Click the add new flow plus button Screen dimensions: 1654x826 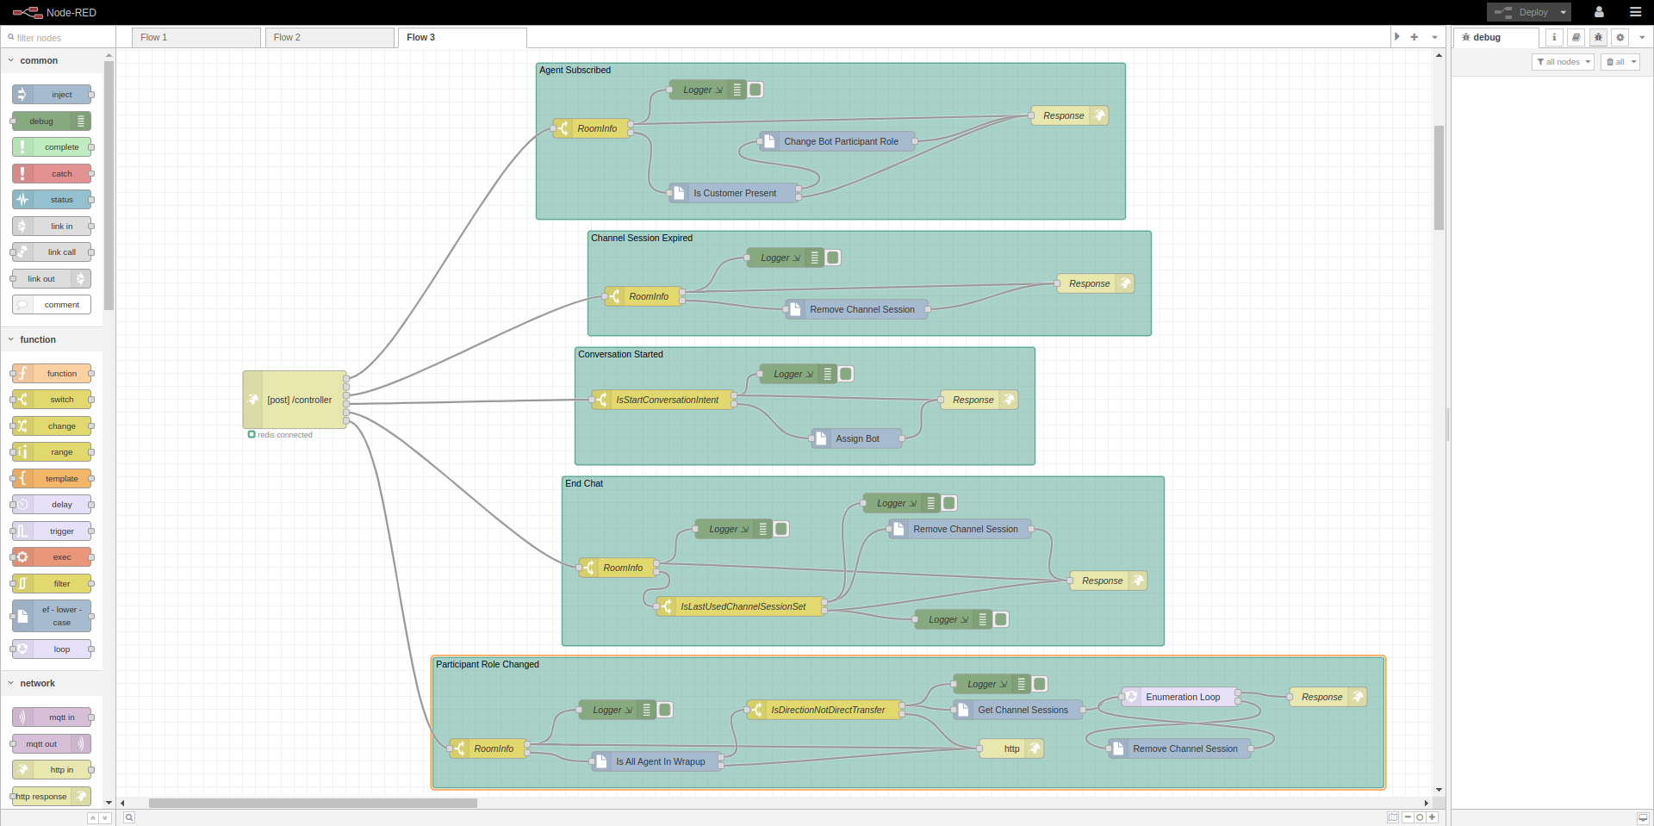pyautogui.click(x=1414, y=37)
